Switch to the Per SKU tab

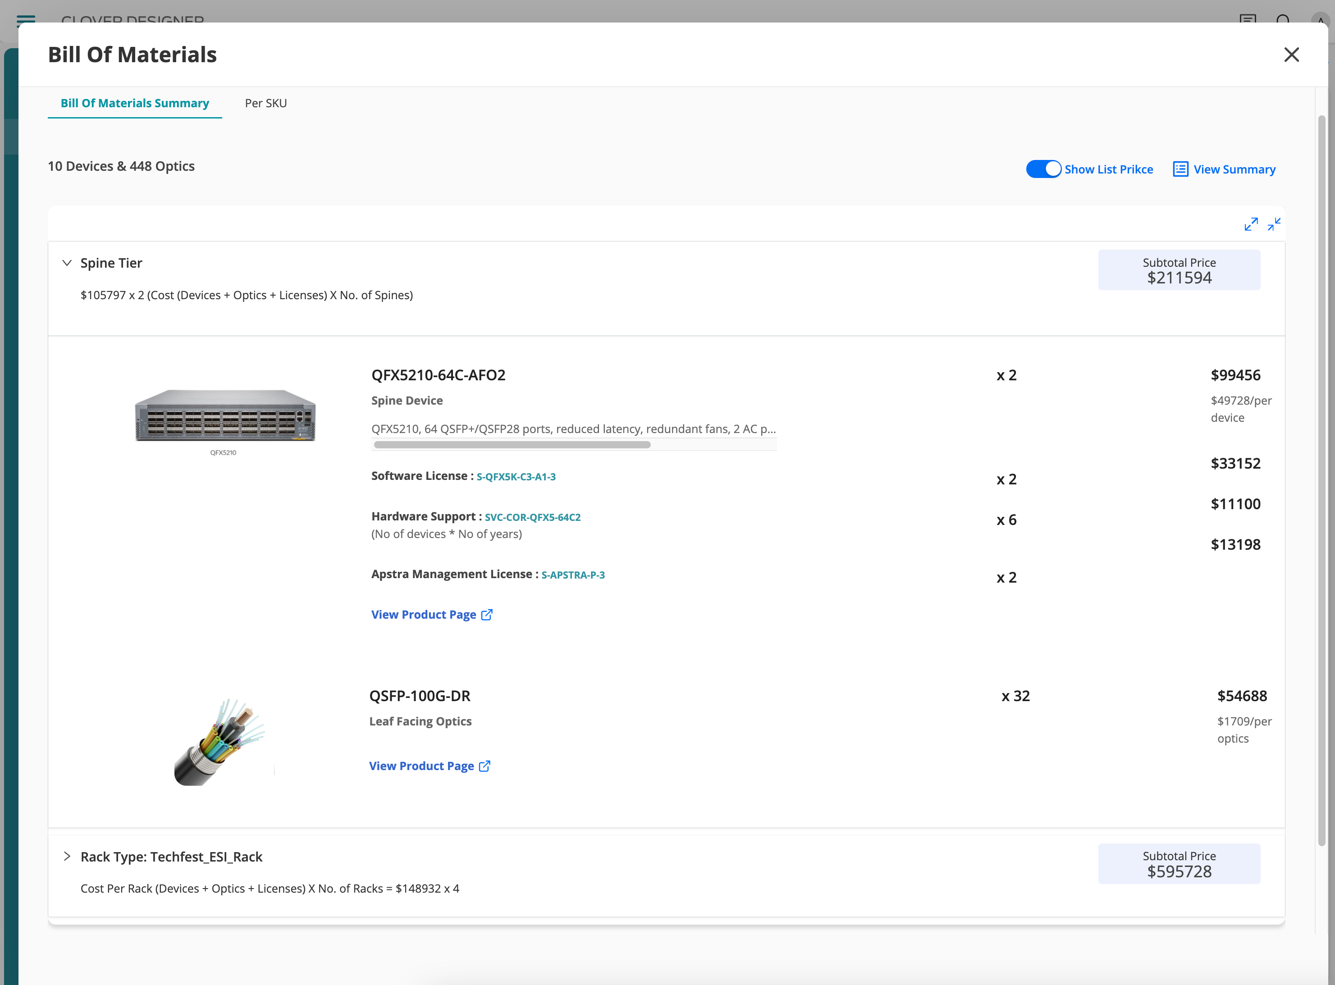tap(266, 103)
